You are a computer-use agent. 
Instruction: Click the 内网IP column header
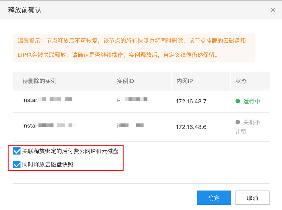pos(184,81)
